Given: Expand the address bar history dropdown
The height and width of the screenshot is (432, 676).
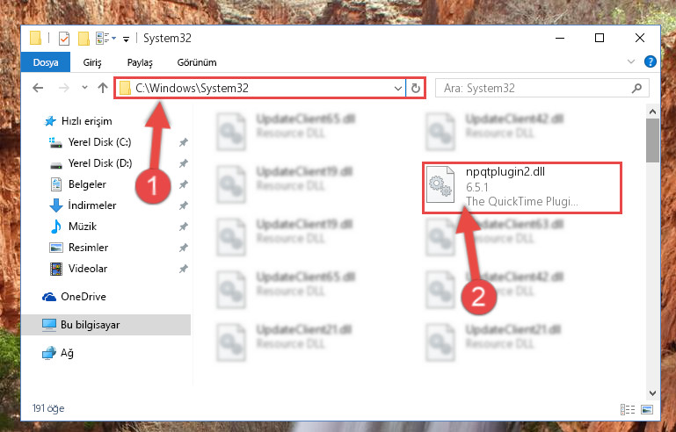Looking at the screenshot, I should click(x=397, y=89).
